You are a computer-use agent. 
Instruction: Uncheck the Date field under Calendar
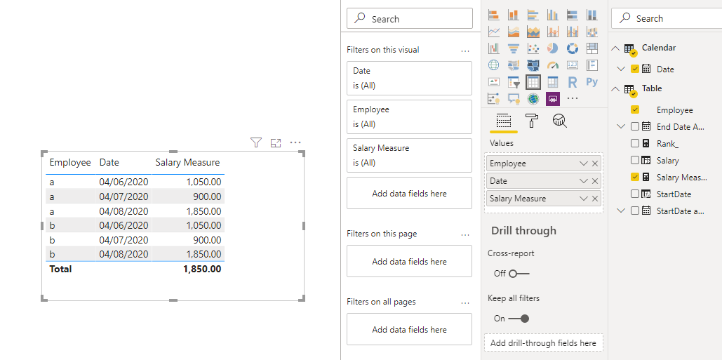[635, 69]
